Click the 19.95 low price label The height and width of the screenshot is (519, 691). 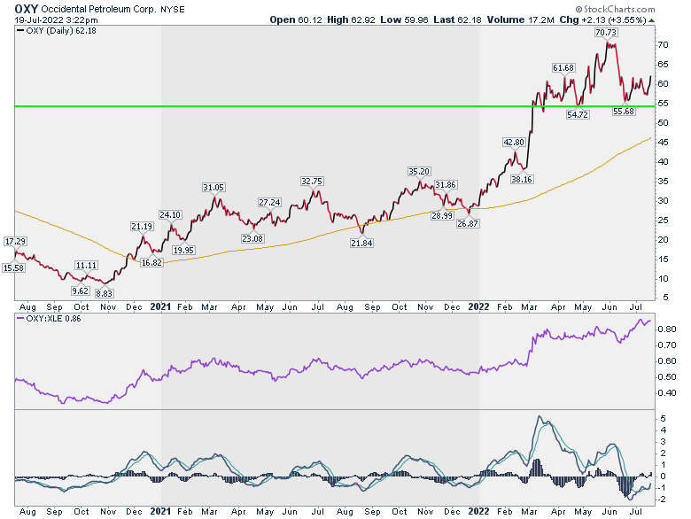[183, 250]
